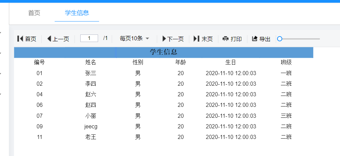Click the last page skip-forward icon

196,39
